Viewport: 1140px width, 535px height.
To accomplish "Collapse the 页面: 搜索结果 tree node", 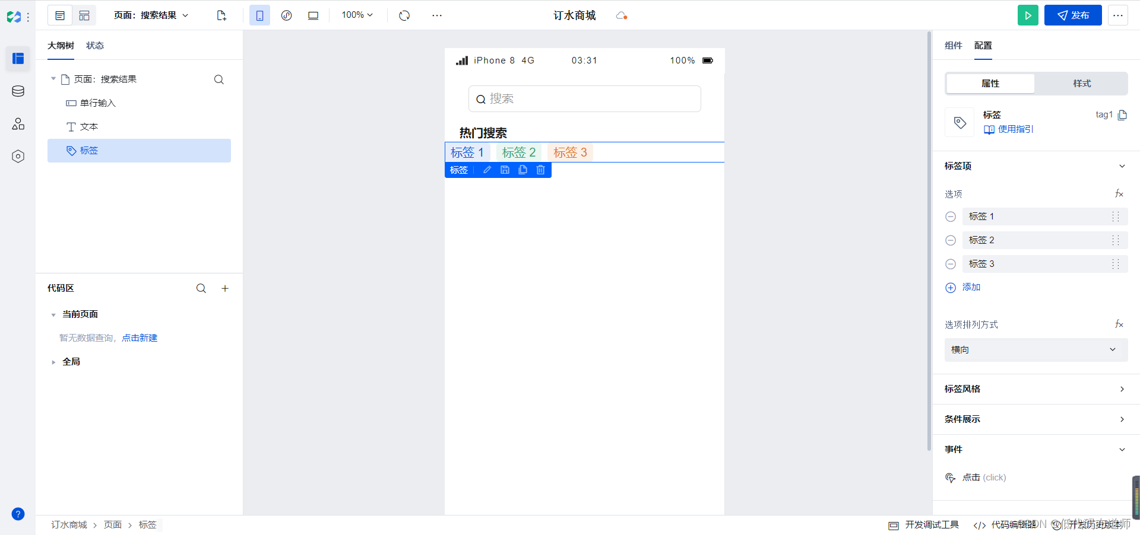I will 53,79.
